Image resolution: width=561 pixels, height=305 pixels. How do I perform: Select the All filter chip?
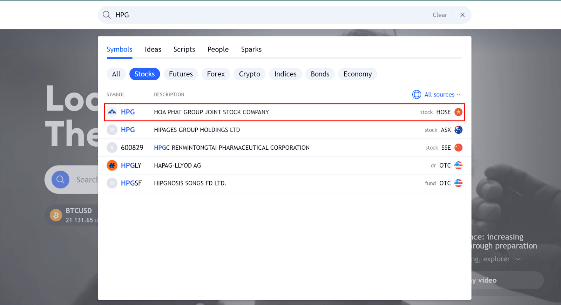[x=116, y=74]
